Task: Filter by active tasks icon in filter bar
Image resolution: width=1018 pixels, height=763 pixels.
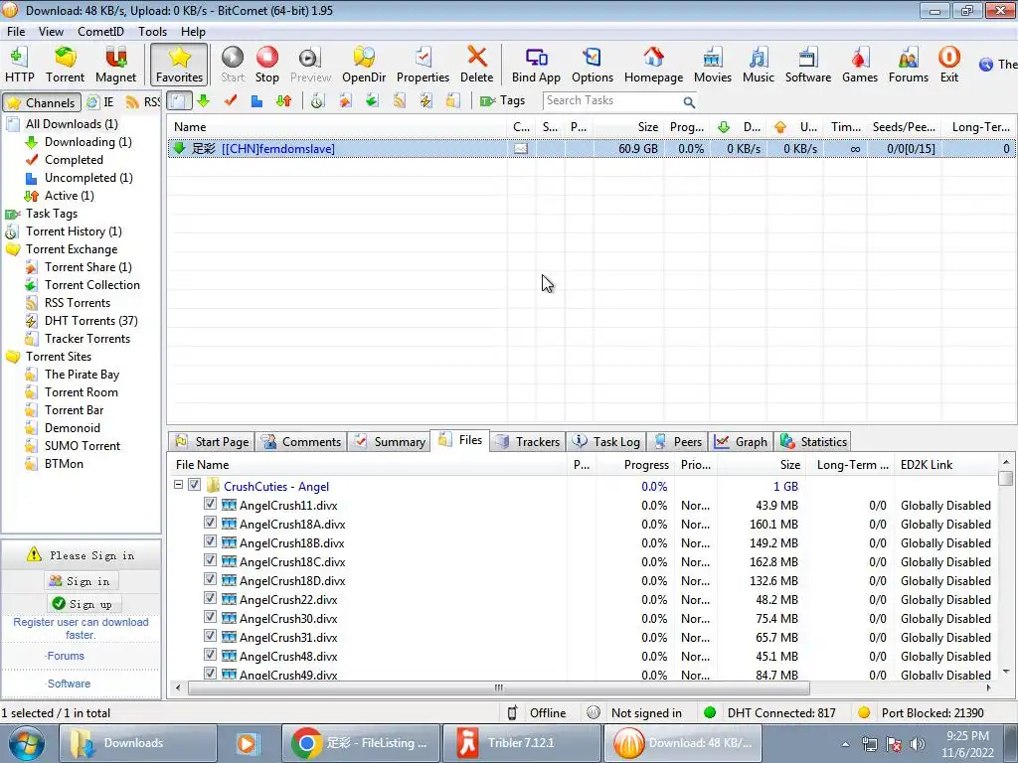Action: (283, 100)
